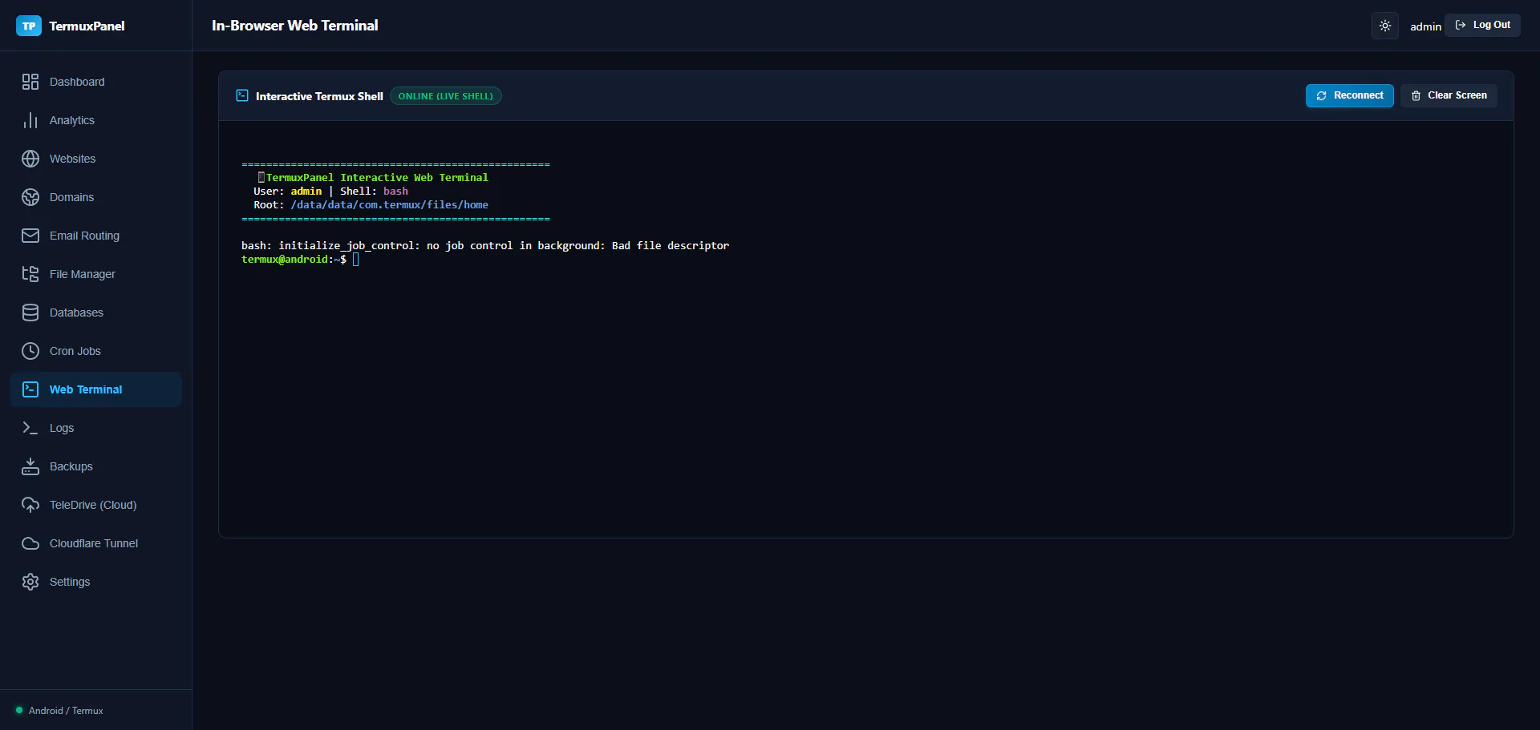Image resolution: width=1540 pixels, height=730 pixels.
Task: View the Logs page
Action: click(62, 428)
